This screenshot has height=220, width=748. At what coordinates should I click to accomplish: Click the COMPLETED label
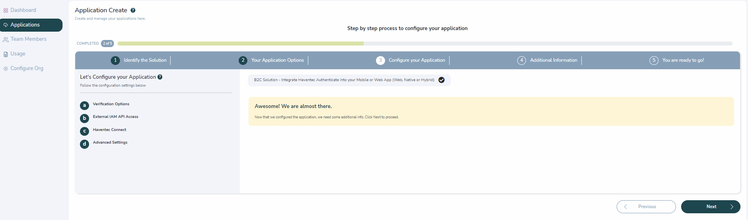88,44
